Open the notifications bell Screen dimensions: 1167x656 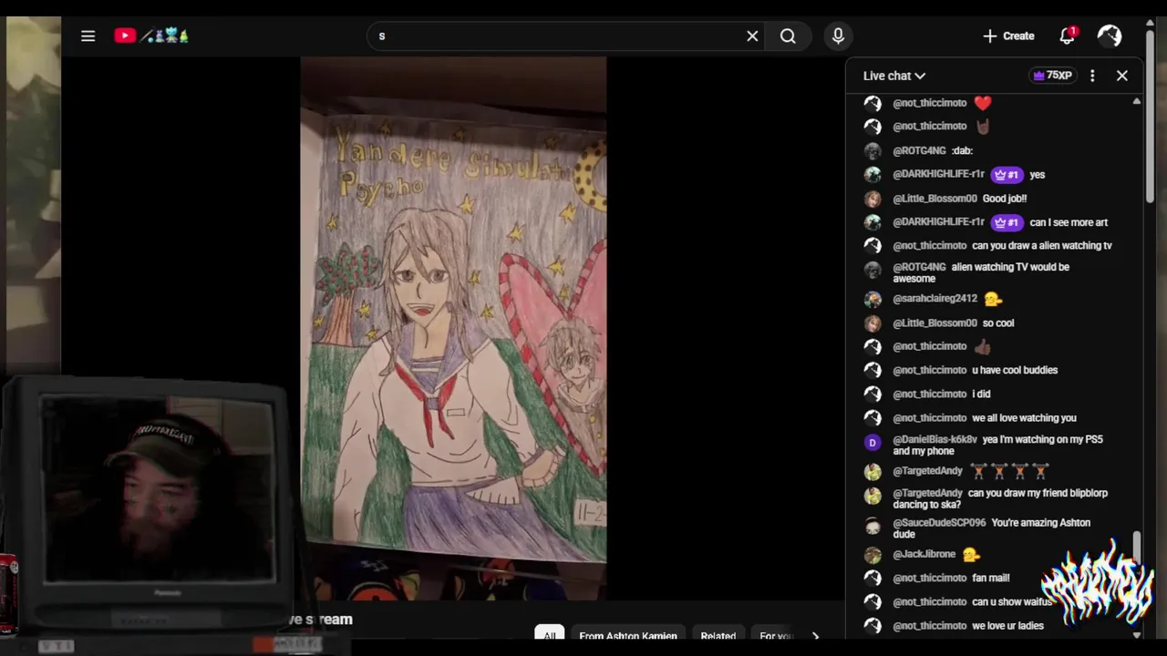click(1067, 36)
